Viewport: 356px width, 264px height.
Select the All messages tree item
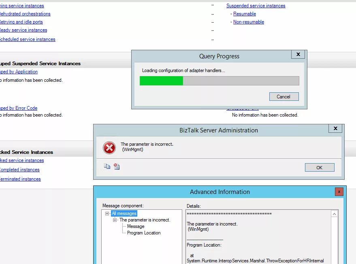pyautogui.click(x=124, y=213)
